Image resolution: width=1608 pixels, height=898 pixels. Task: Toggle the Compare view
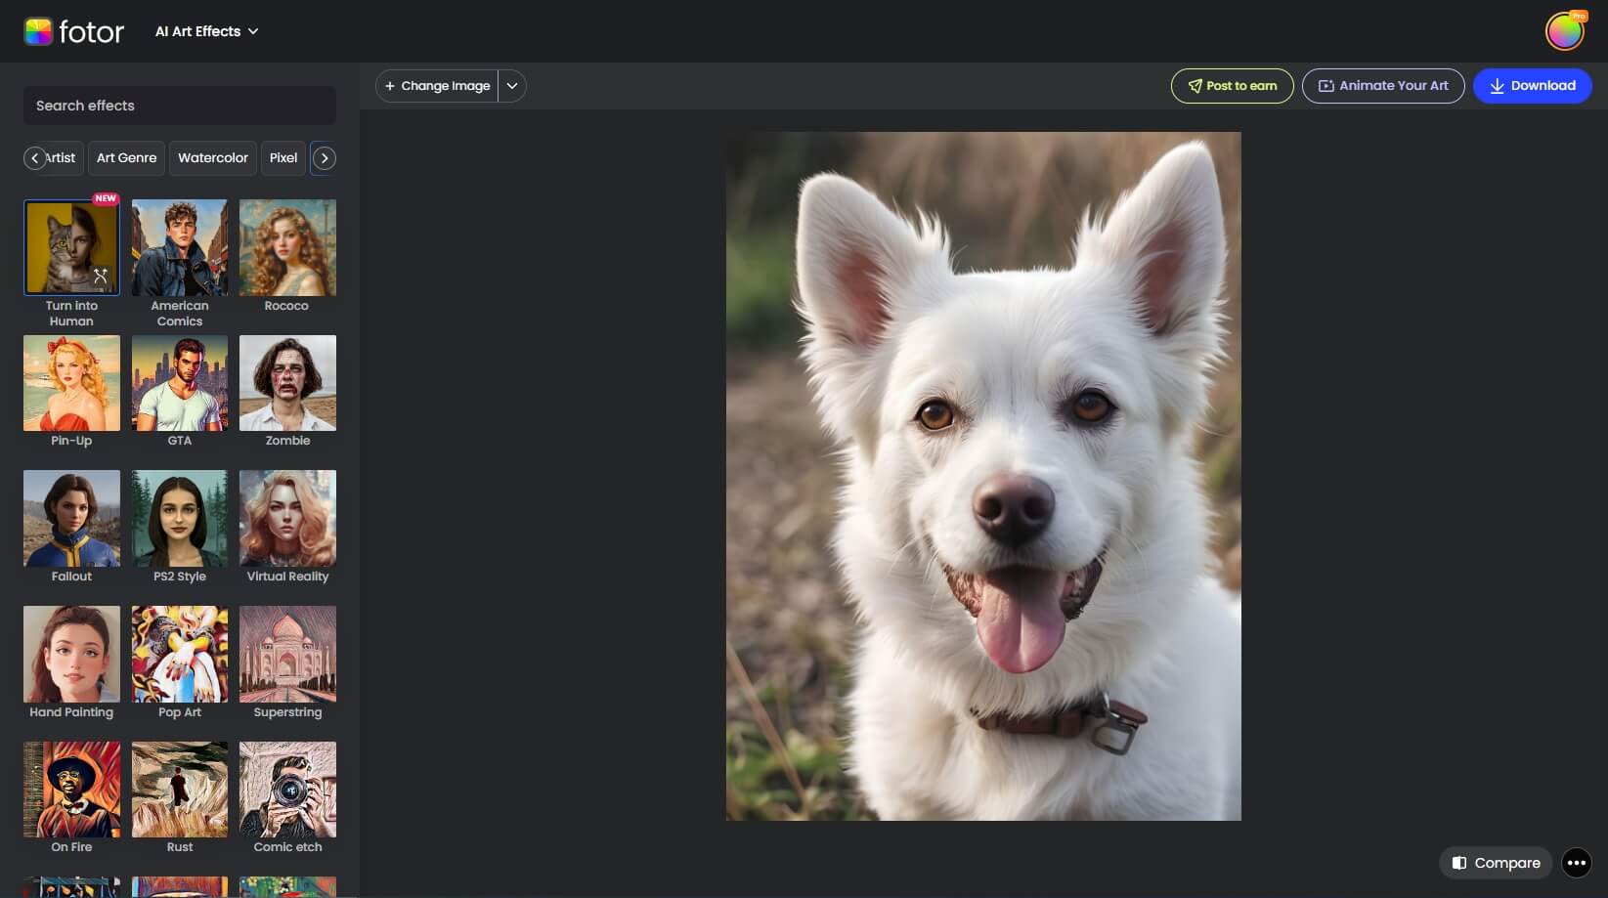coord(1496,863)
